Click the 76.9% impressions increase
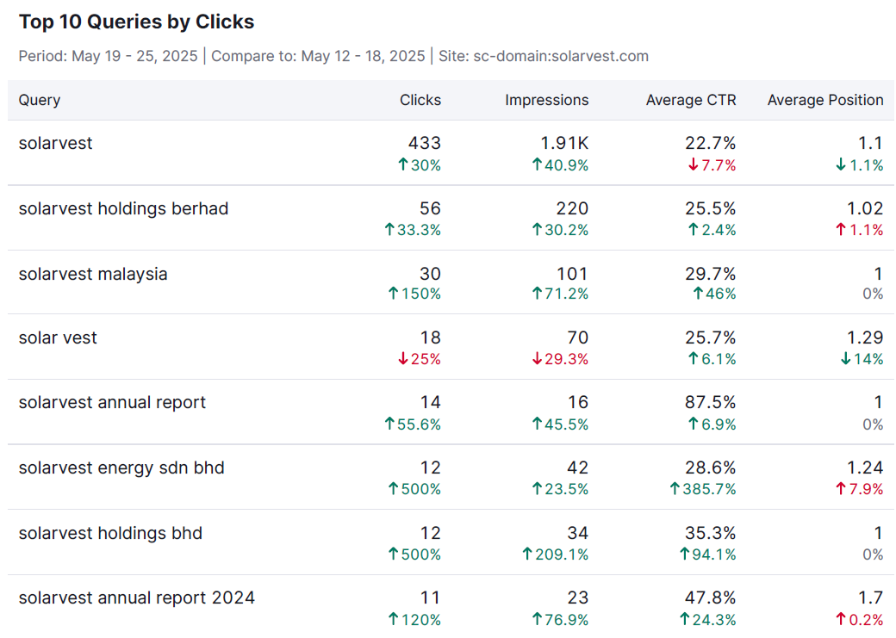This screenshot has width=896, height=638. coord(560,620)
